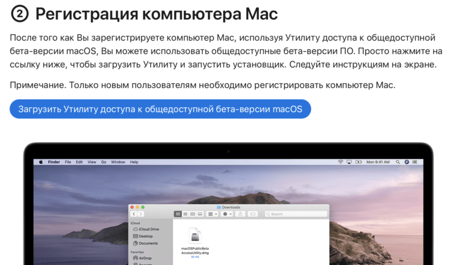This screenshot has width=452, height=265.
Task: Click the Favorites section header in the Finder sidebar
Action: pos(137,252)
